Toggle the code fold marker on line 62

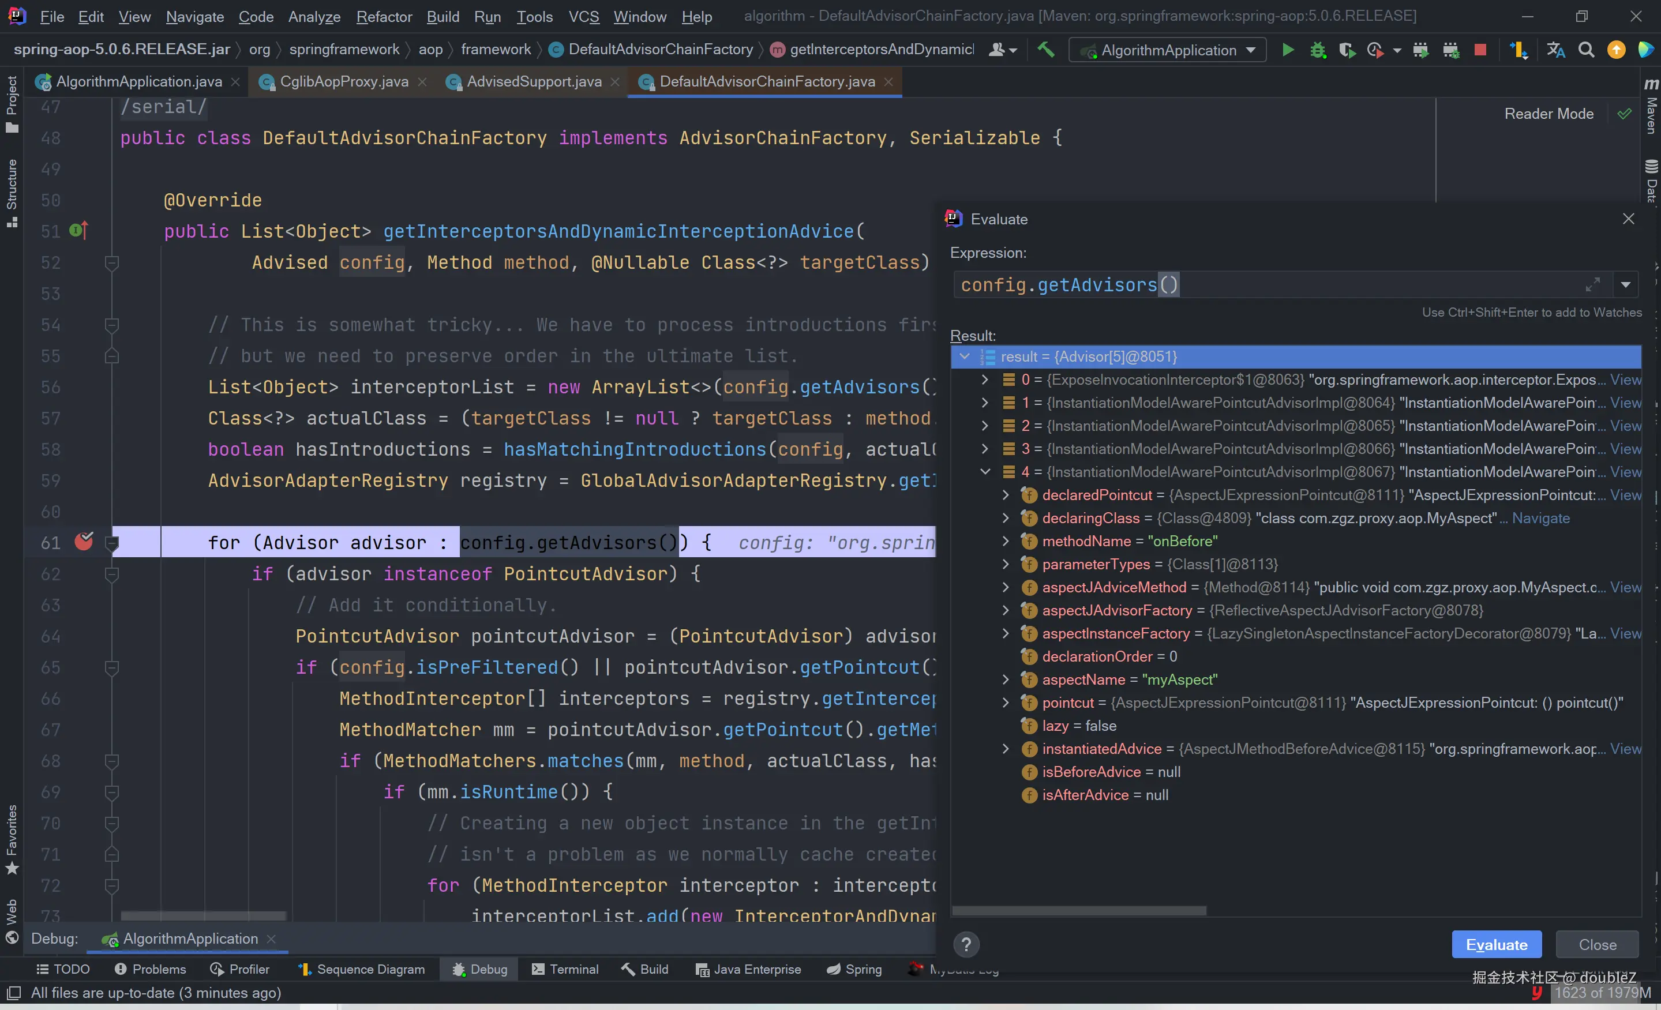point(113,574)
